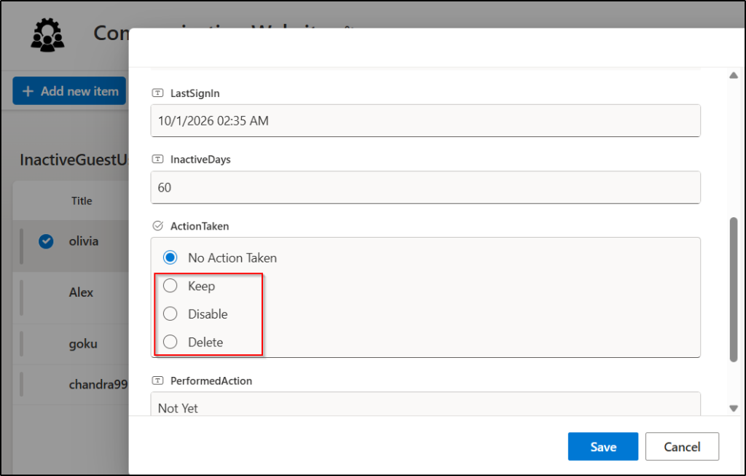The height and width of the screenshot is (476, 746).
Task: Save the item changes
Action: click(602, 446)
